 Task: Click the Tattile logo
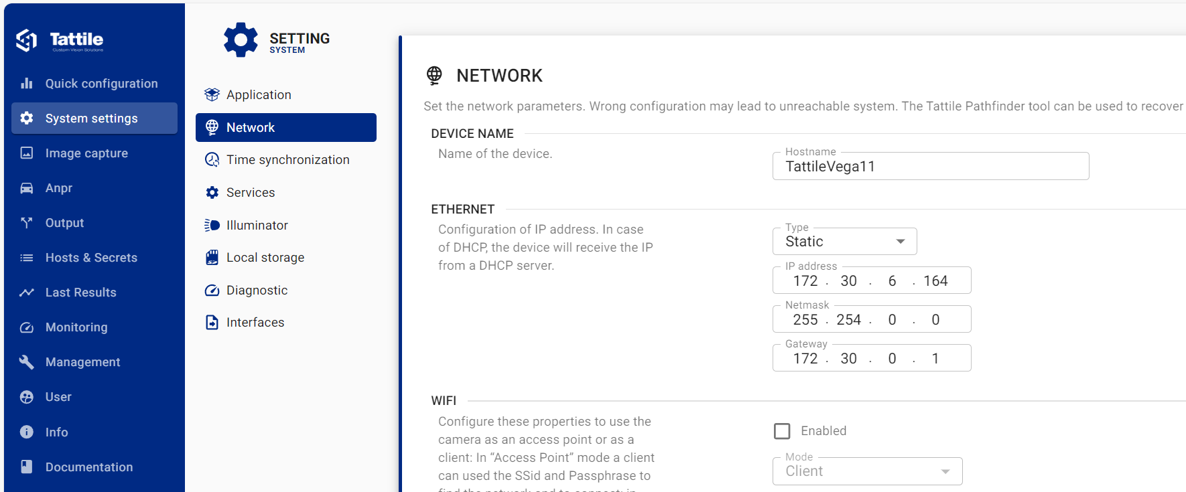click(x=60, y=41)
